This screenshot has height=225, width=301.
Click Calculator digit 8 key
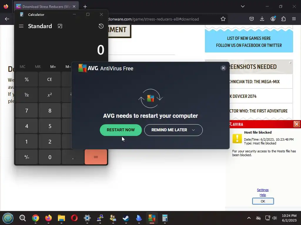coord(50,110)
